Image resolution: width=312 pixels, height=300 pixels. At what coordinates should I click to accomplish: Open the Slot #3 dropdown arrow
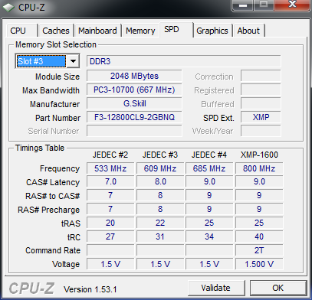[73, 61]
